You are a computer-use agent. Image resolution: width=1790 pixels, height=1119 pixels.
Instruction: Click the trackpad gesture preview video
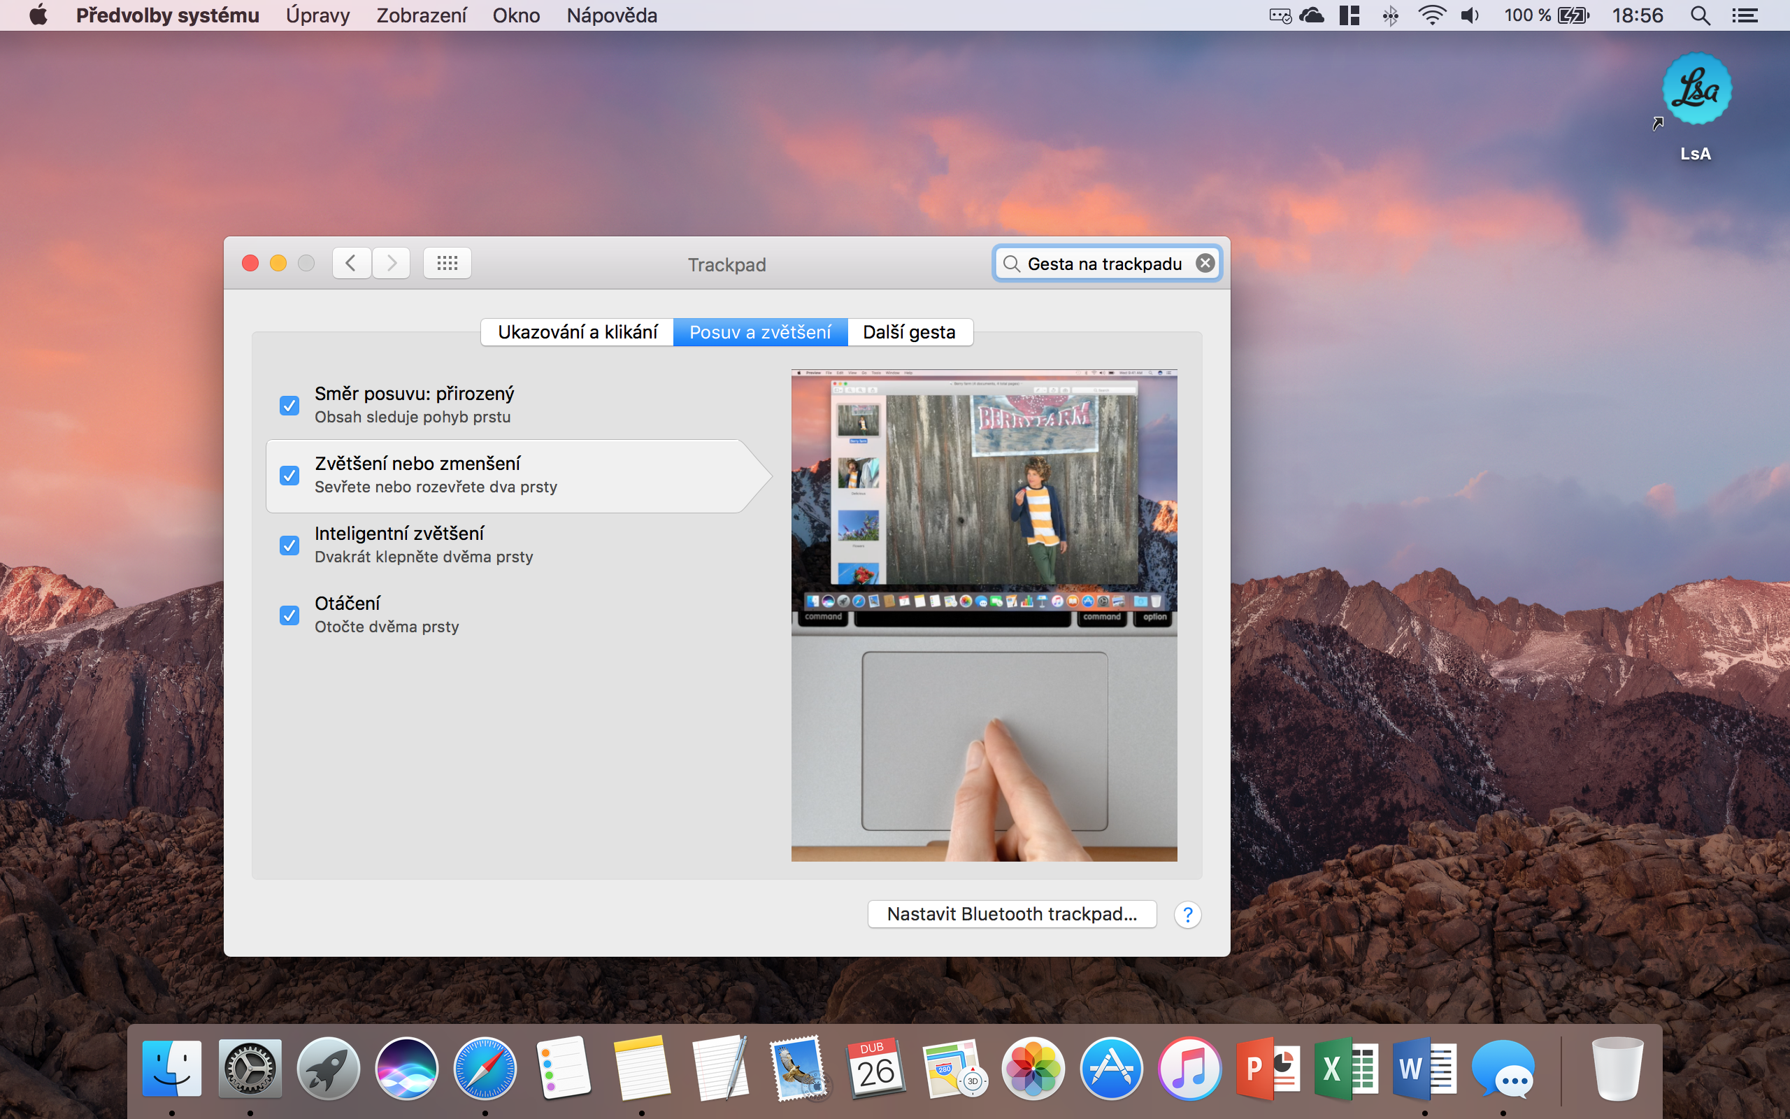[984, 614]
